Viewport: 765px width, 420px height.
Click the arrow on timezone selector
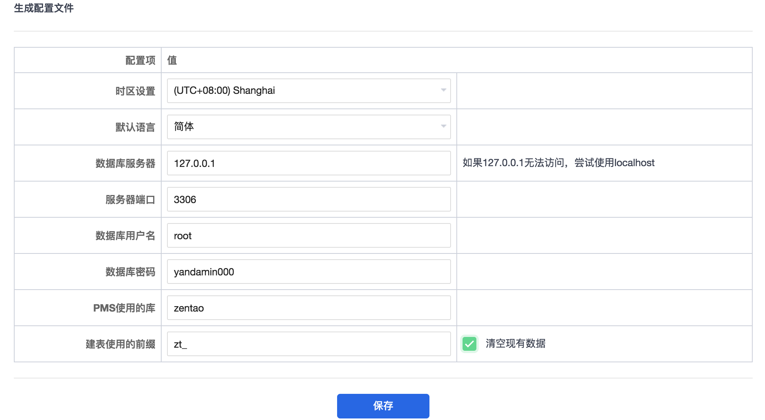pyautogui.click(x=443, y=90)
